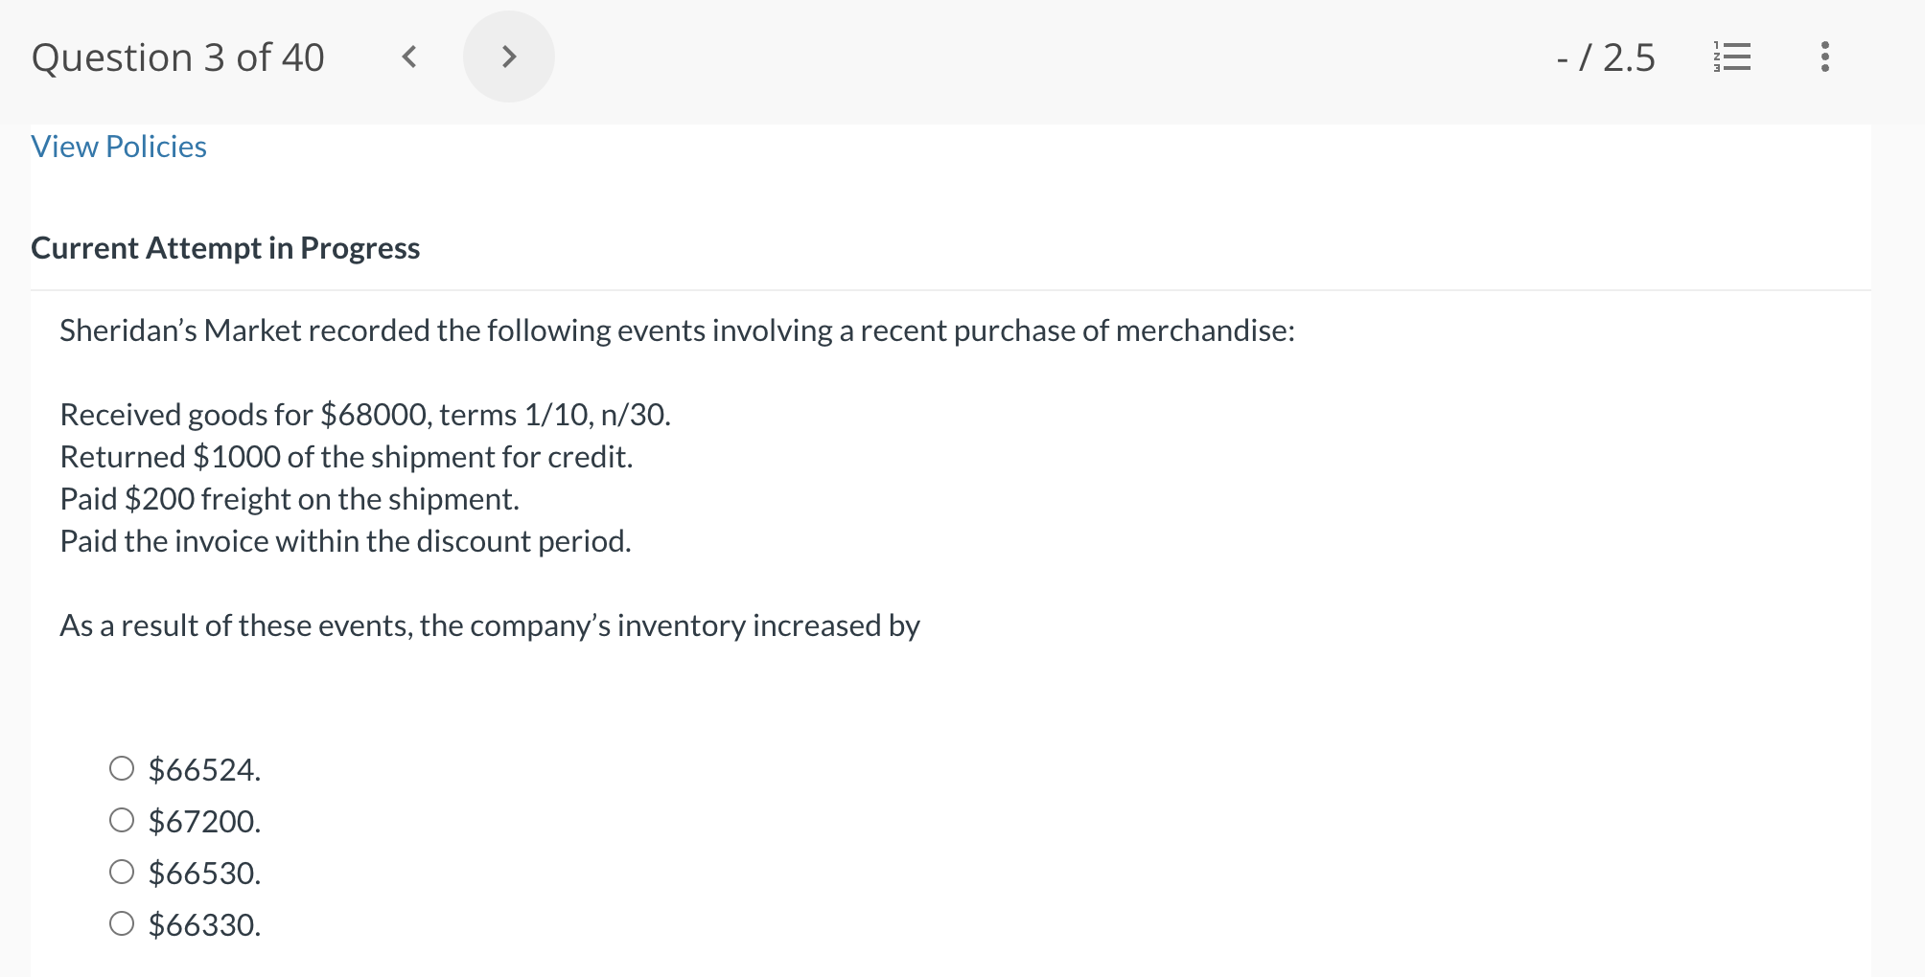The height and width of the screenshot is (977, 1925).
Task: Click the "Current Attempt in Progress" heading
Action: click(225, 248)
